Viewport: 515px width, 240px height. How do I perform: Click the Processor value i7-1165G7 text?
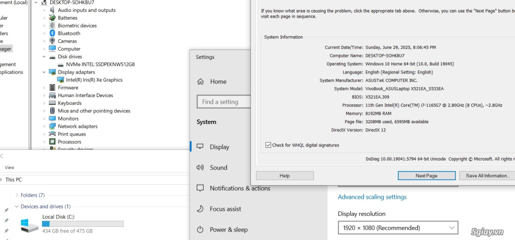pyautogui.click(x=434, y=105)
